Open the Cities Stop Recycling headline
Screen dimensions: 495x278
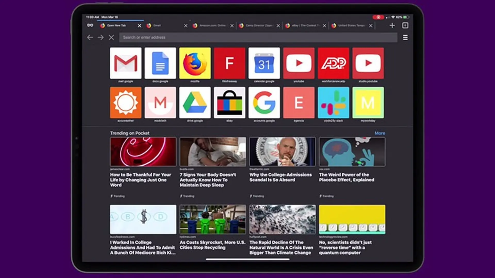click(212, 245)
